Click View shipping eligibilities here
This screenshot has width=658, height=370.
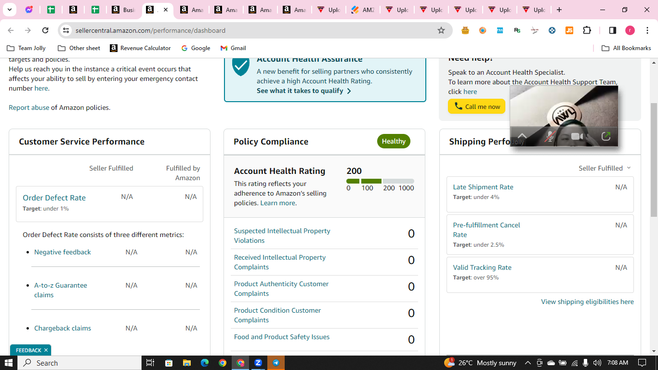tap(587, 302)
